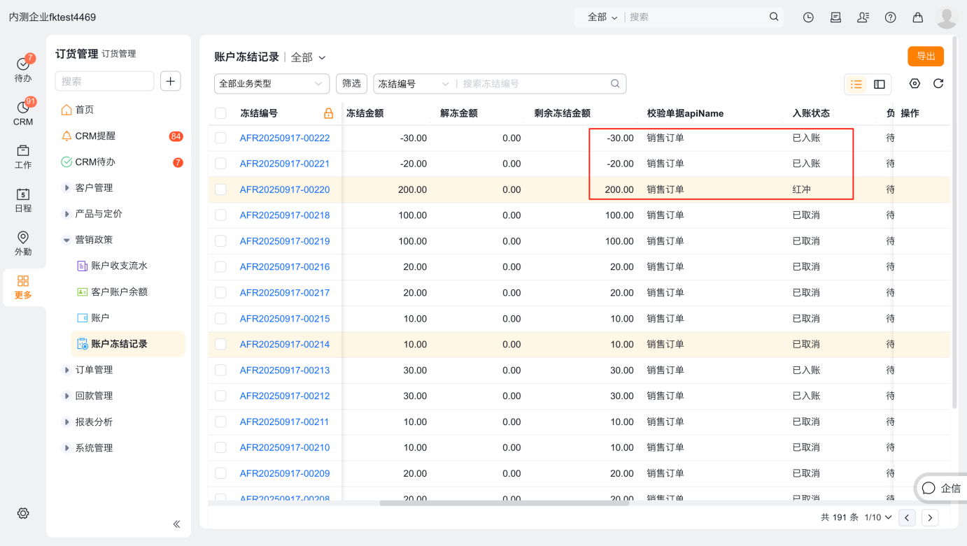Viewport: 967px width, 546px height.
Task: Select list view layout icon
Action: [856, 85]
